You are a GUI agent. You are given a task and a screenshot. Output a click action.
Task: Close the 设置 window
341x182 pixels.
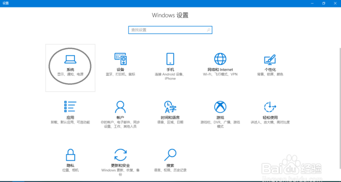coord(335,3)
